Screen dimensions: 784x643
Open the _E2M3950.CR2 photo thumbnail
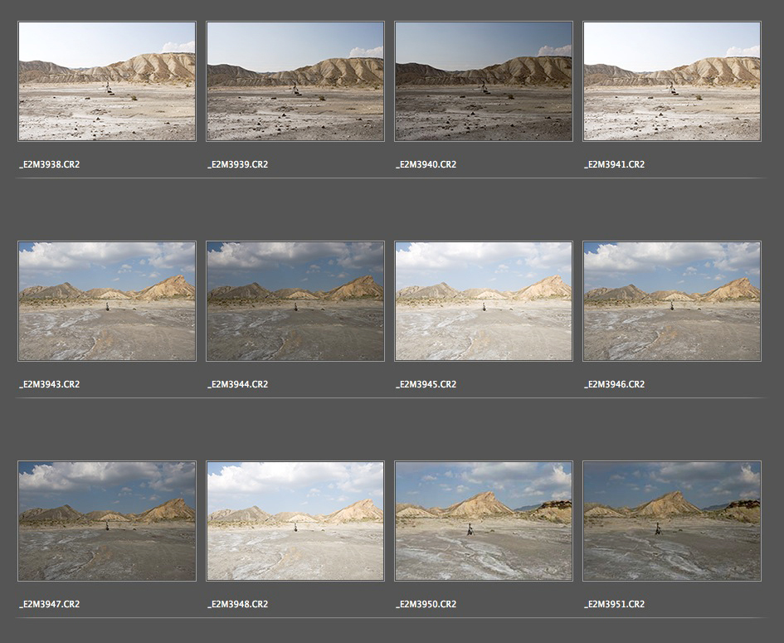[x=484, y=521]
